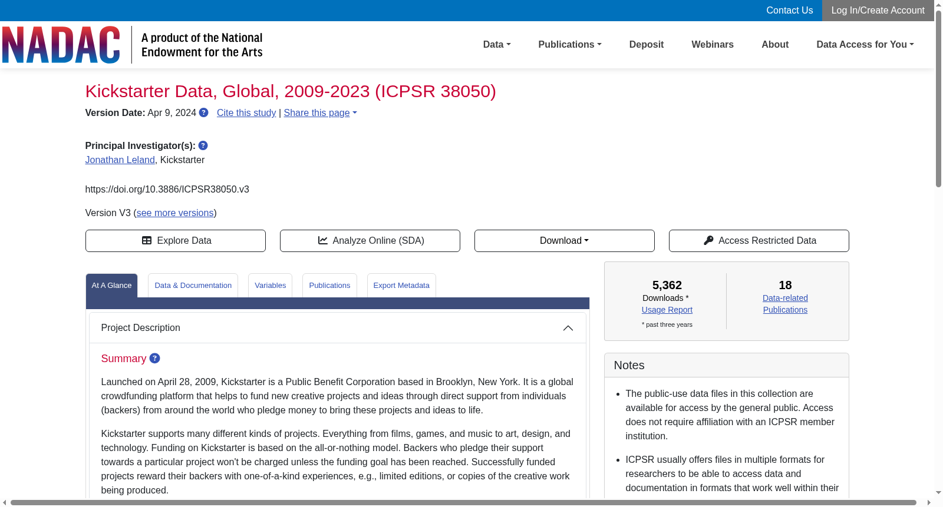Click Log In/Create Account button

click(x=878, y=11)
